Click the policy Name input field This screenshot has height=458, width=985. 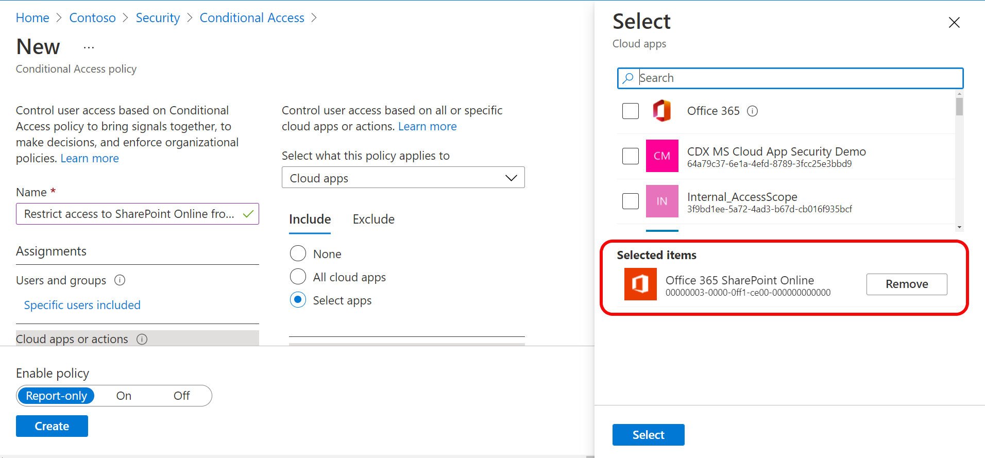coord(138,214)
